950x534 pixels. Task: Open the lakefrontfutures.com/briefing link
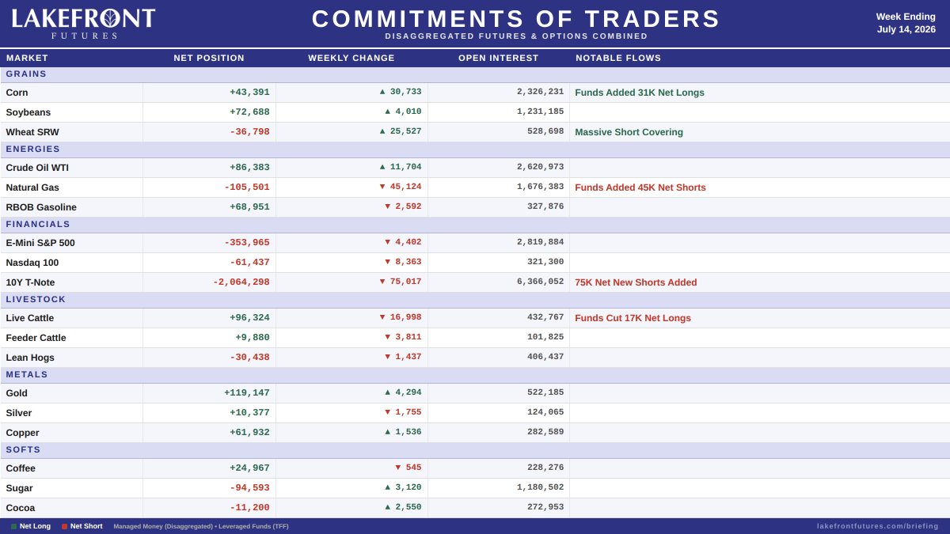click(878, 526)
